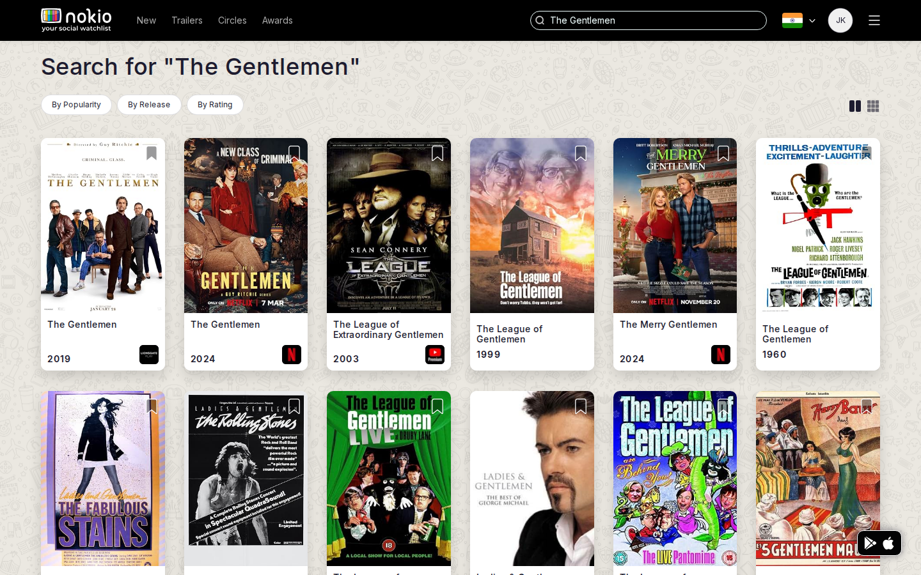Image resolution: width=921 pixels, height=575 pixels.
Task: Bookmark The Merry Gentlemen
Action: coord(723,153)
